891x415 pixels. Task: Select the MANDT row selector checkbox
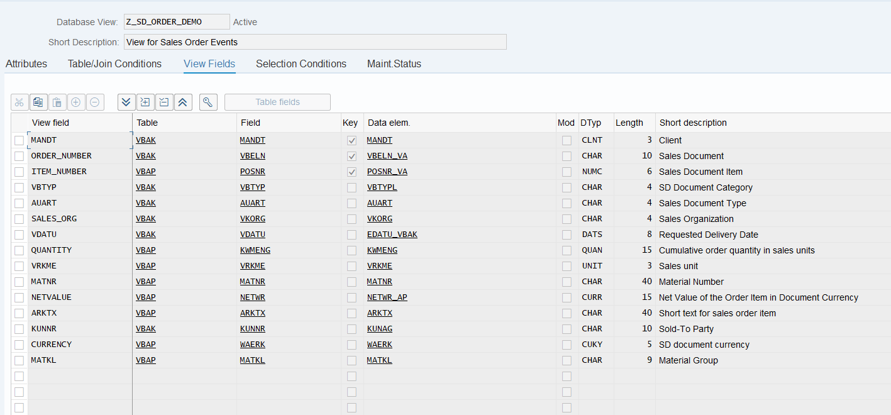tap(19, 140)
